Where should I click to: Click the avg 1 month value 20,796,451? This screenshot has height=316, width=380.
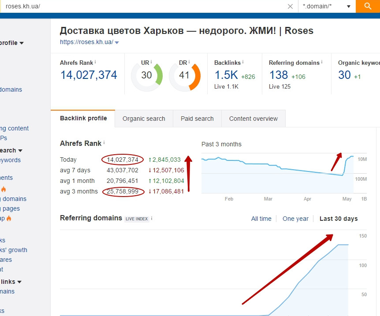[123, 181]
